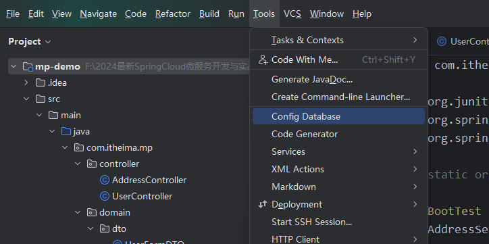The image size is (489, 244).
Task: Click the blue java source folder icon
Action: 66,131
